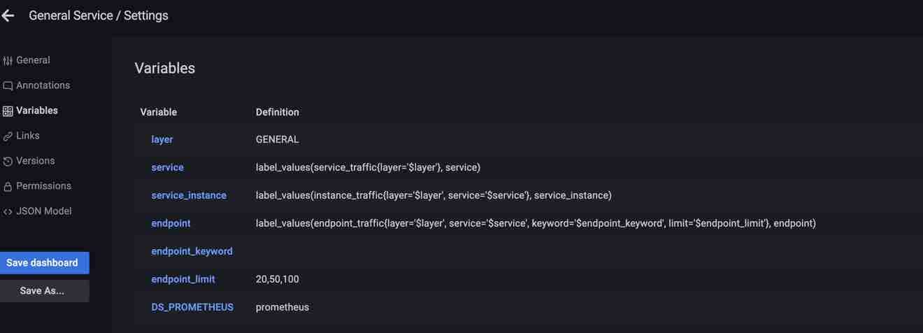Click the General sliders icon
The height and width of the screenshot is (333, 923).
(x=8, y=61)
